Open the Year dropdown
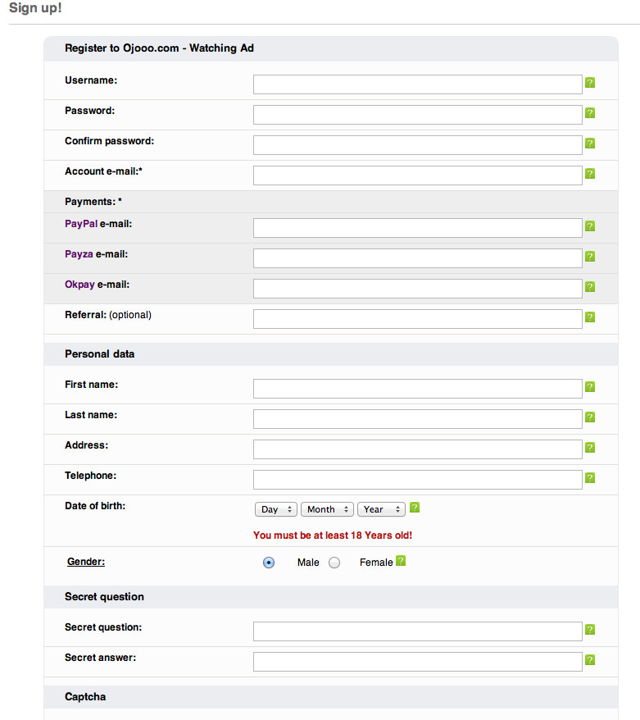Image resolution: width=640 pixels, height=720 pixels. tap(381, 509)
